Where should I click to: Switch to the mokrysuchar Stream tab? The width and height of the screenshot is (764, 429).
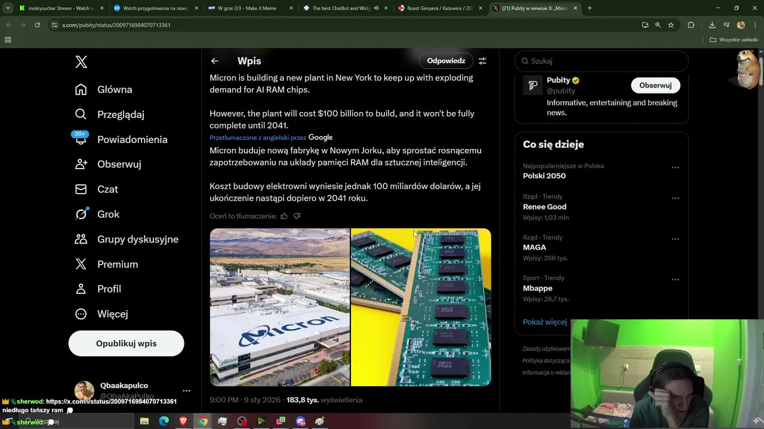(61, 8)
